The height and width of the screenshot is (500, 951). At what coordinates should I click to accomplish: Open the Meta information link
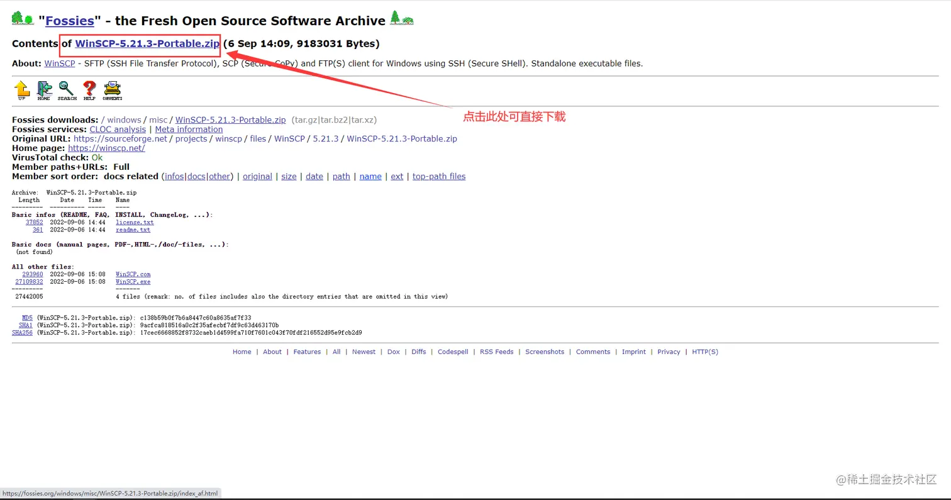coord(189,130)
